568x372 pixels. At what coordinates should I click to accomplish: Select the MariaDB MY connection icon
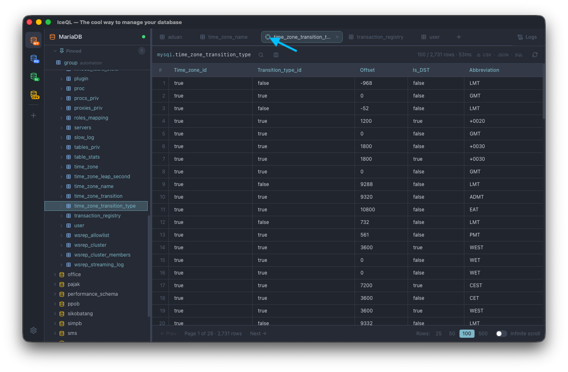pyautogui.click(x=33, y=40)
